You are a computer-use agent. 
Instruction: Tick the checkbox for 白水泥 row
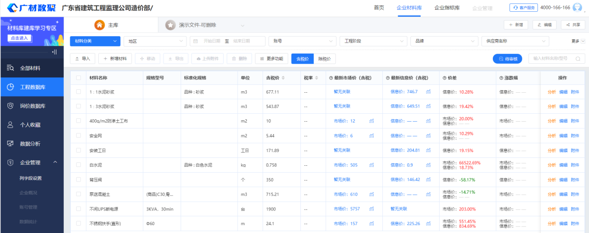pos(79,165)
